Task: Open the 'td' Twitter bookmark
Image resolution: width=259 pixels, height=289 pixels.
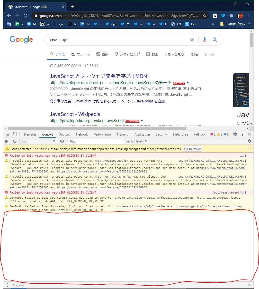Action: coord(32,24)
